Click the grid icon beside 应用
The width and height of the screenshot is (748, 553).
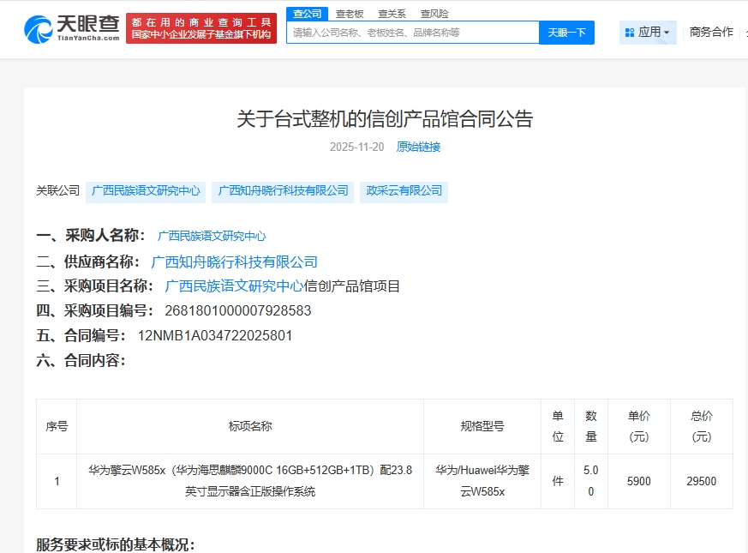click(x=630, y=33)
